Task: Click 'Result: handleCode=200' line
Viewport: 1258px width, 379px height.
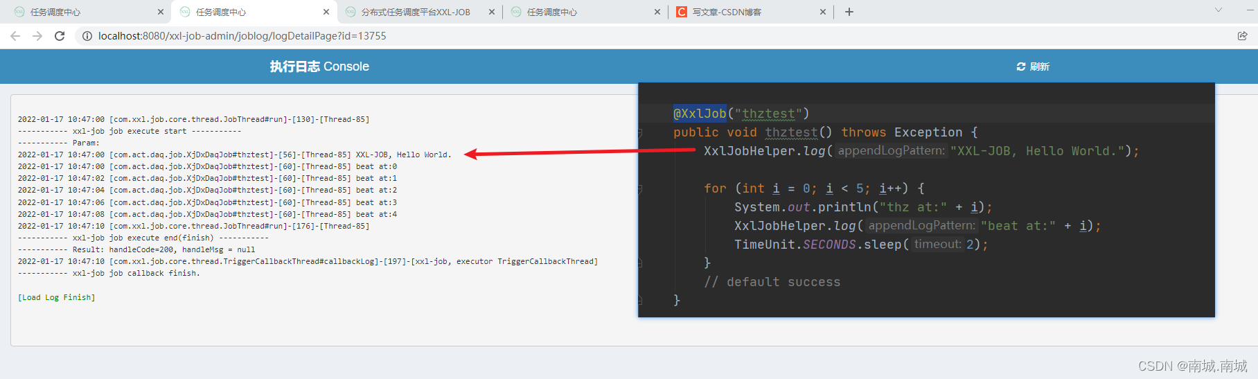Action: (136, 249)
